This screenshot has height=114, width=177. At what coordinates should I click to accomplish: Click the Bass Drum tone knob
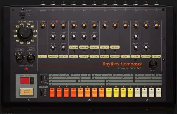[x=53, y=37]
